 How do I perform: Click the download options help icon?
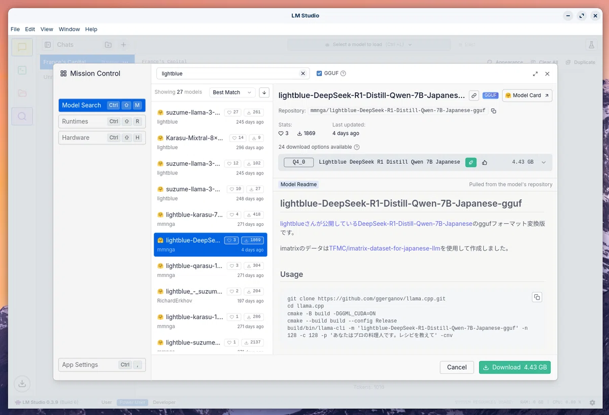[x=357, y=147]
